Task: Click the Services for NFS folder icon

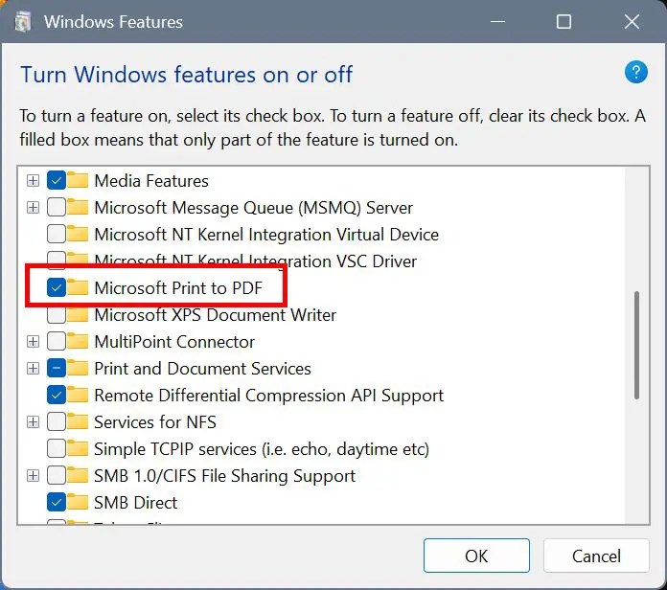Action: (78, 422)
